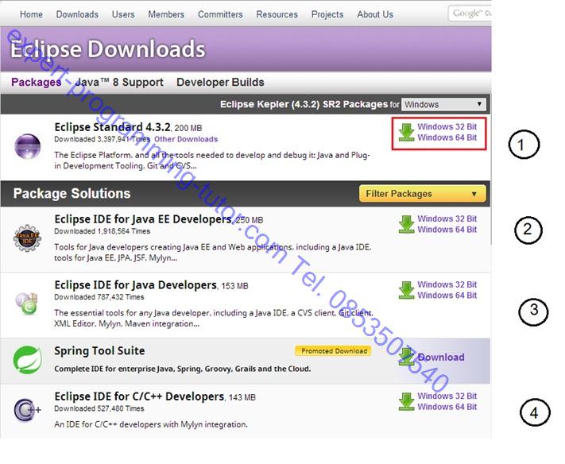Click the Eclipse IDE for Java Developers icon
Image resolution: width=565 pixels, height=464 pixels.
[x=27, y=304]
